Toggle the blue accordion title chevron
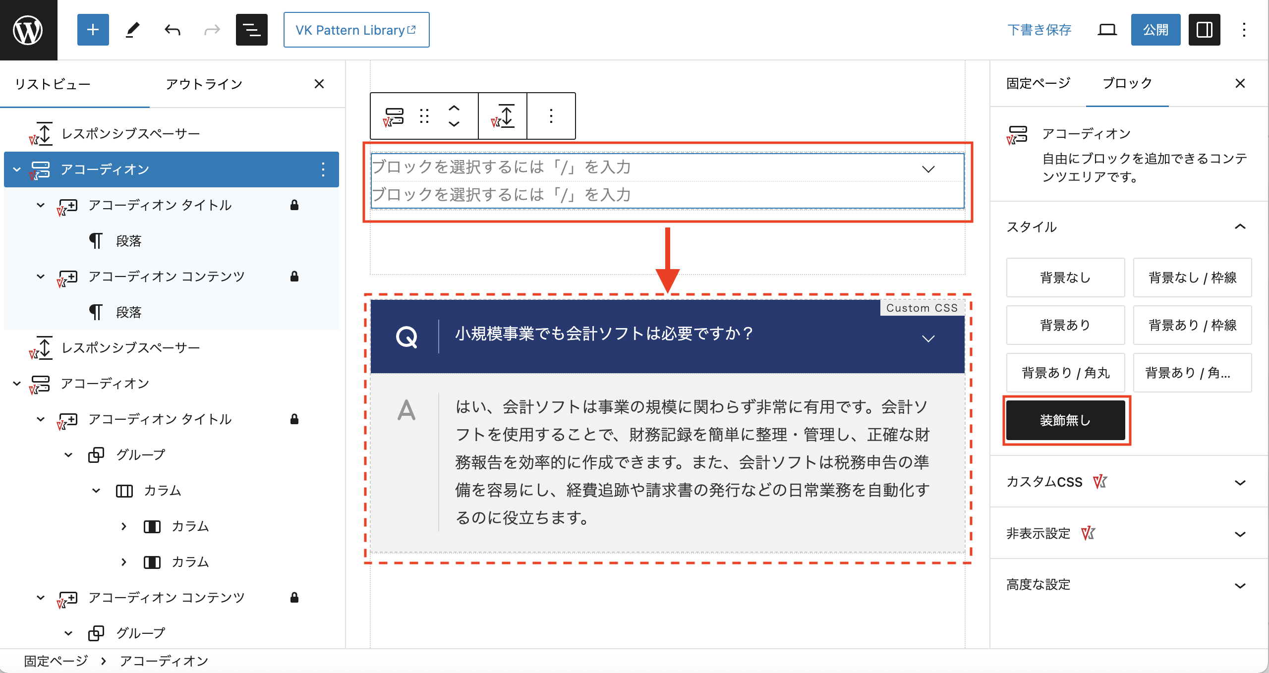The width and height of the screenshot is (1269, 673). (x=928, y=338)
